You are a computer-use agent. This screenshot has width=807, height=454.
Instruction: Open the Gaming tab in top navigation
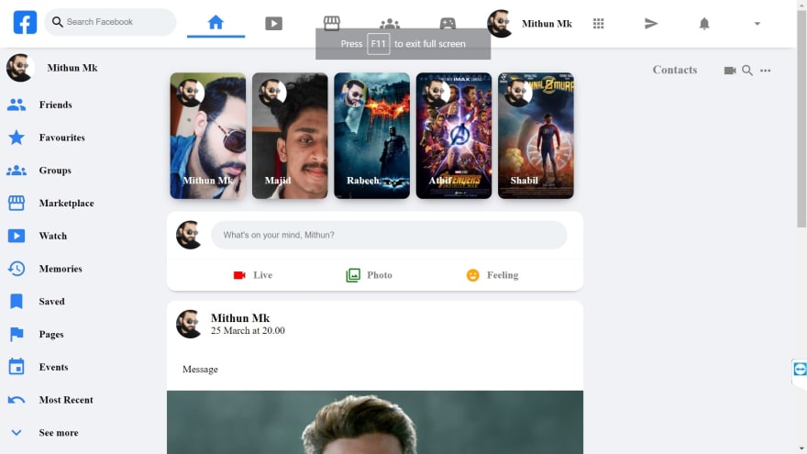pyautogui.click(x=448, y=23)
